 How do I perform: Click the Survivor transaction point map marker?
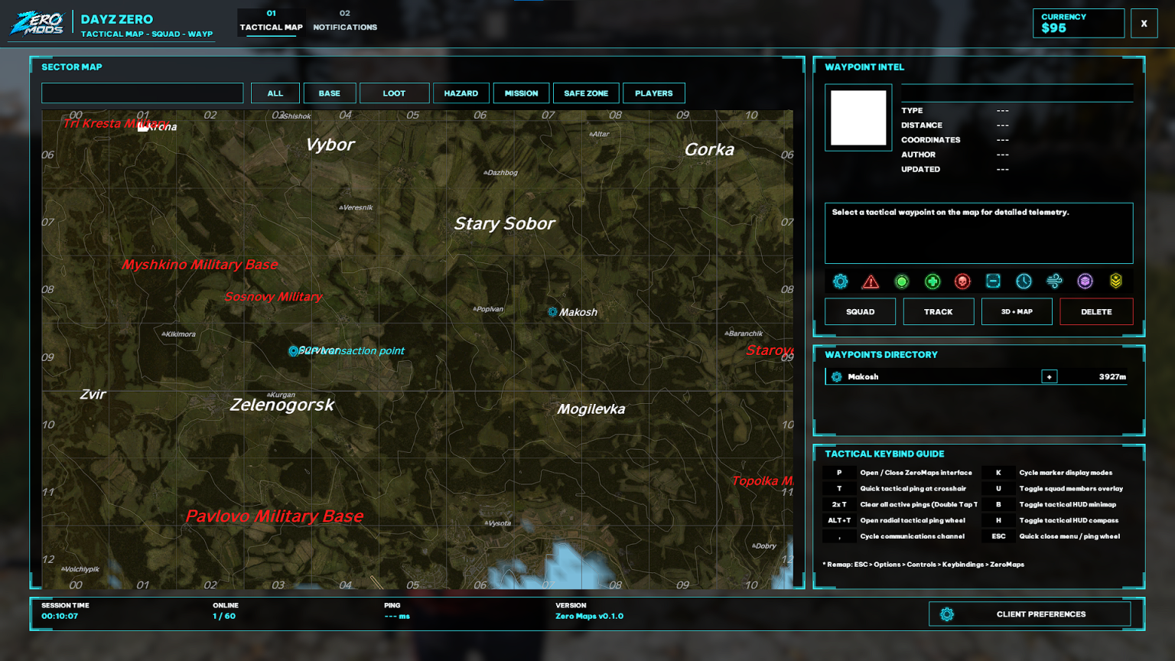point(293,351)
